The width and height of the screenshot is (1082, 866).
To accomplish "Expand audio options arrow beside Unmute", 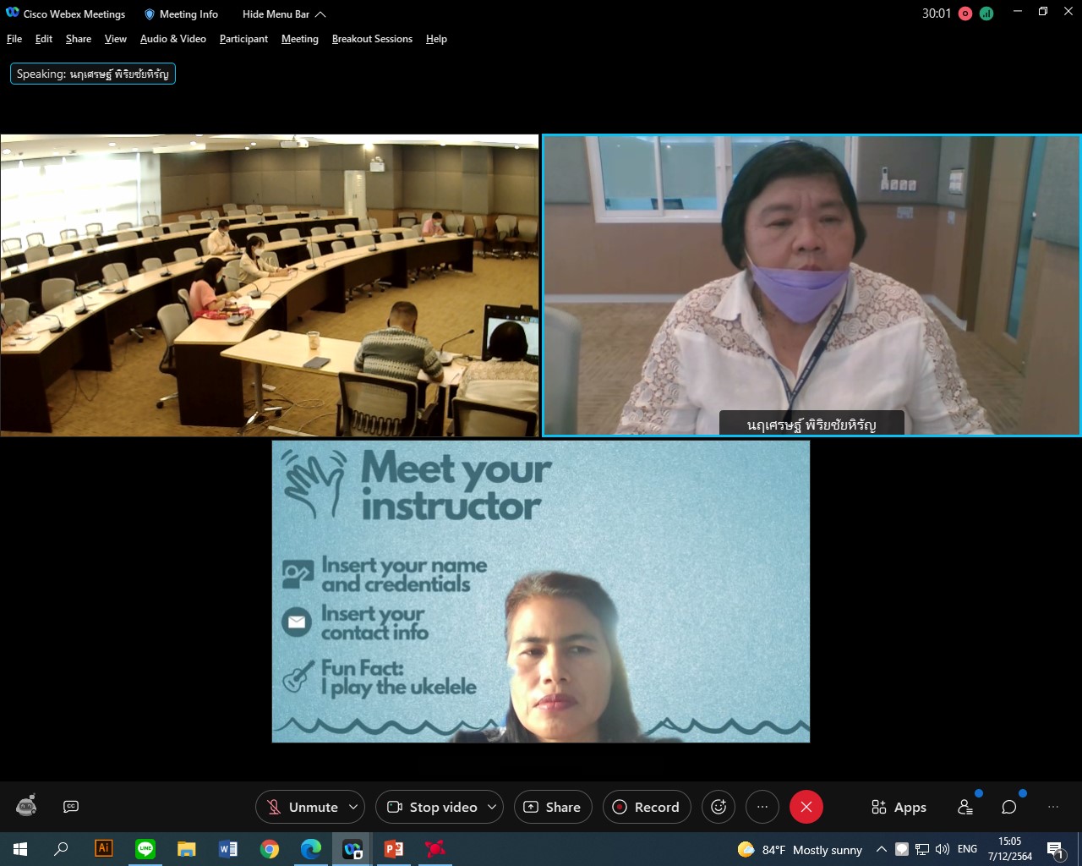I will click(x=354, y=807).
